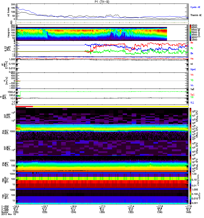Click the black "Ni" density legend label

(x=191, y=64)
